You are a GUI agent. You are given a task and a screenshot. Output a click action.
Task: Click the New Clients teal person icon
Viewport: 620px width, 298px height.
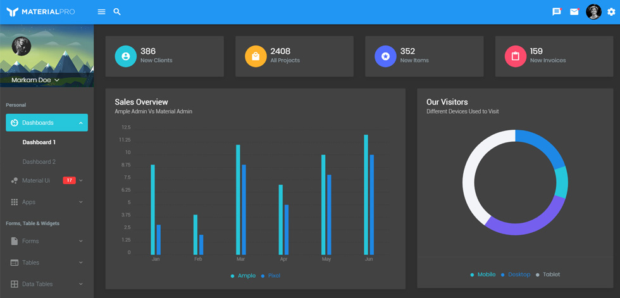pyautogui.click(x=126, y=56)
